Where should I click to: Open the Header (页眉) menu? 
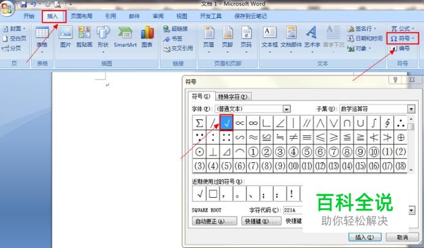[209, 39]
